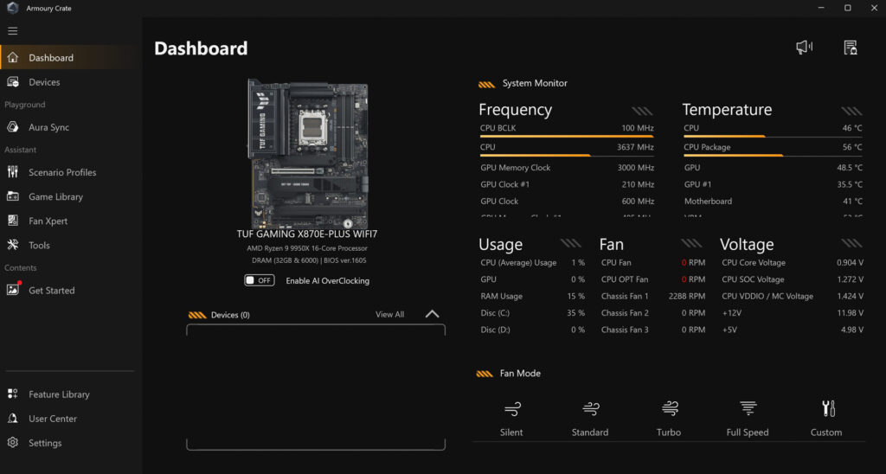Click the Dashboard home icon

[12, 58]
